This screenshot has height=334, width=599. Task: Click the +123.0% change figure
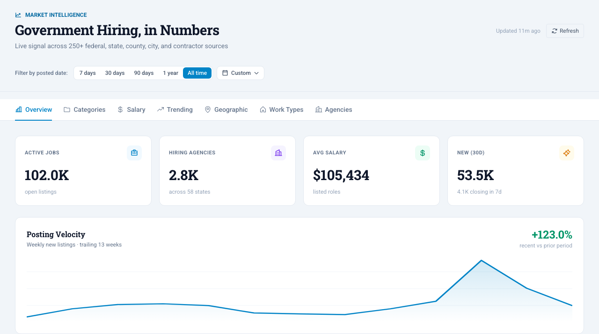tap(552, 235)
